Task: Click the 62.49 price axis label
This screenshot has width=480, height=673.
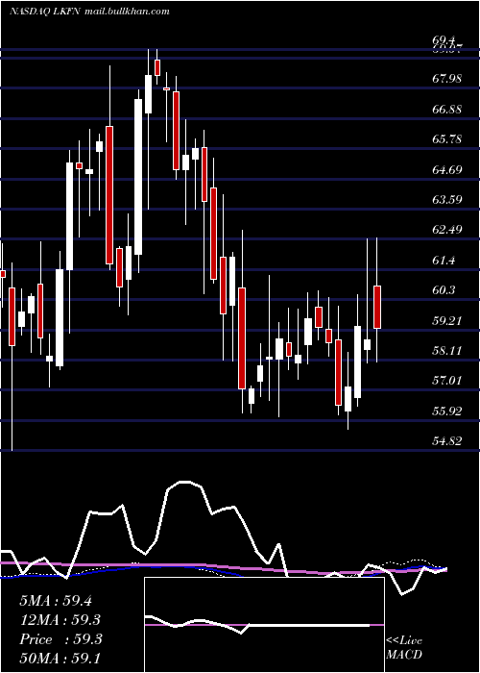Action: click(447, 230)
